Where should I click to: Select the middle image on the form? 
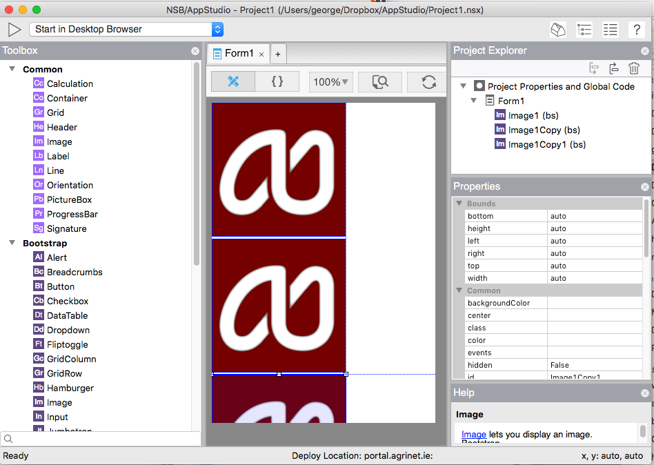coord(279,305)
